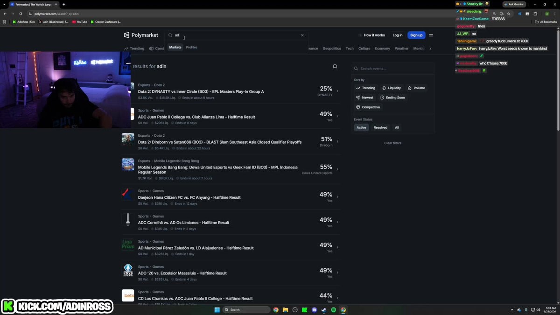Switch to Markets search tab
Screen dimensions: 560x315
(175, 47)
